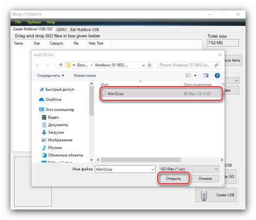The width and height of the screenshot is (256, 220).
Task: Toggle the preview pane icon
Action: pyautogui.click(x=206, y=75)
